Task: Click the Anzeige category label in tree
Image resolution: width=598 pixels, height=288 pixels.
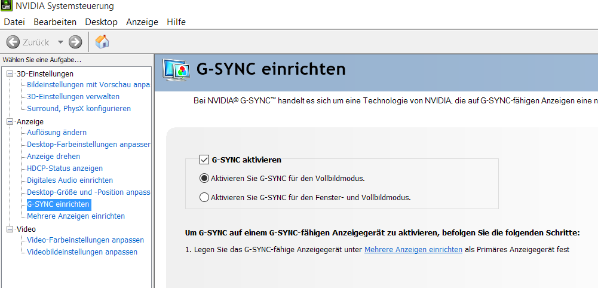Action: tap(30, 122)
